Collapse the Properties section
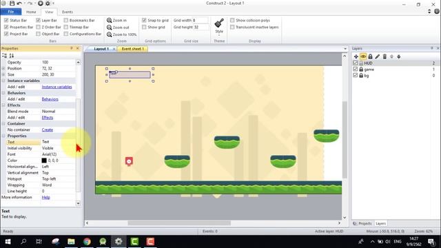The image size is (441, 248). [3, 136]
